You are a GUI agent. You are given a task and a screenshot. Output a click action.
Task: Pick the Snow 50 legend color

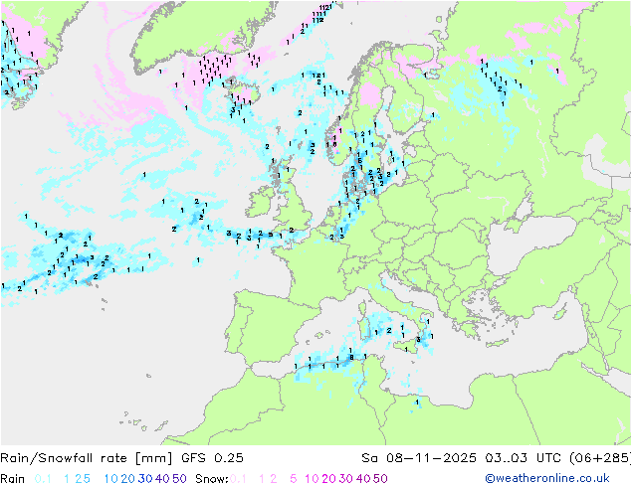[x=380, y=479]
